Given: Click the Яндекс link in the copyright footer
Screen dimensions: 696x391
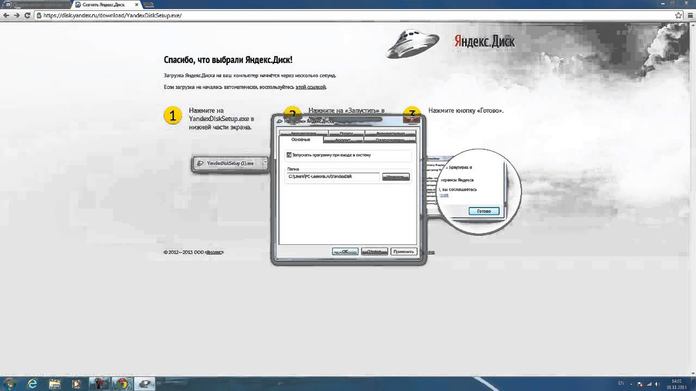Looking at the screenshot, I should coord(214,252).
